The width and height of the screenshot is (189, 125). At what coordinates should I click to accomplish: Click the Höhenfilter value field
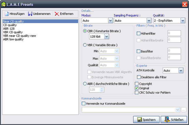pos(174,33)
